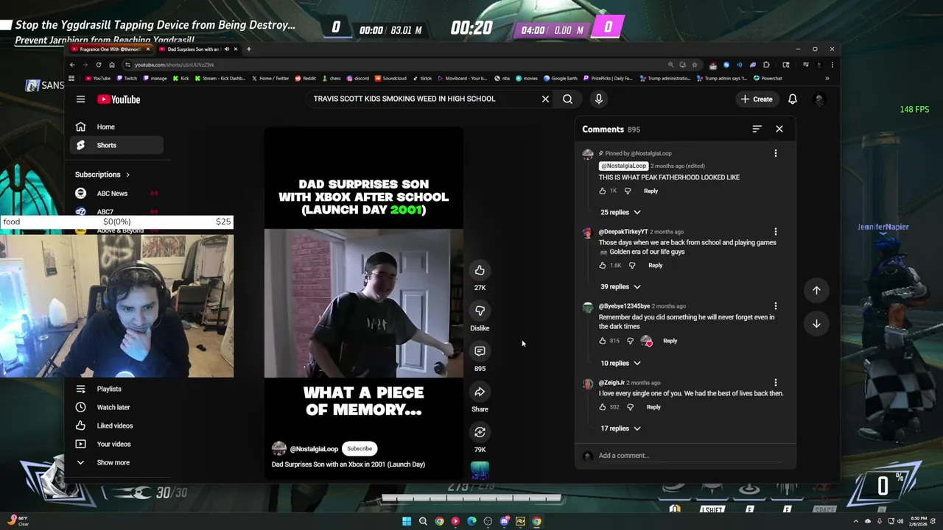The height and width of the screenshot is (530, 943).
Task: Select Home in the sidebar
Action: point(116,127)
